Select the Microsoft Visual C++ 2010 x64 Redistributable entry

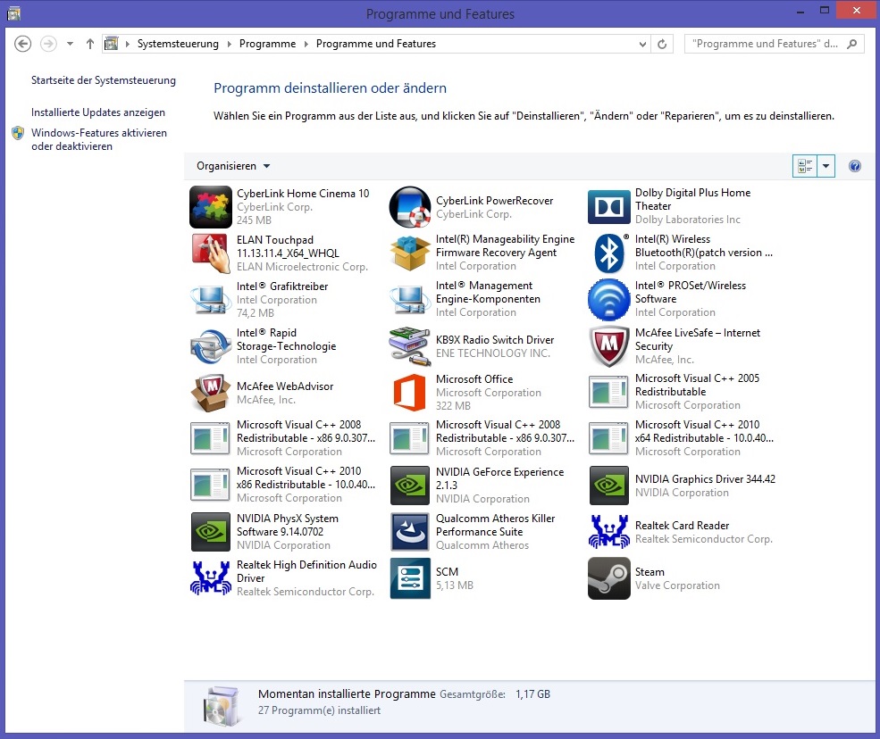pos(682,438)
